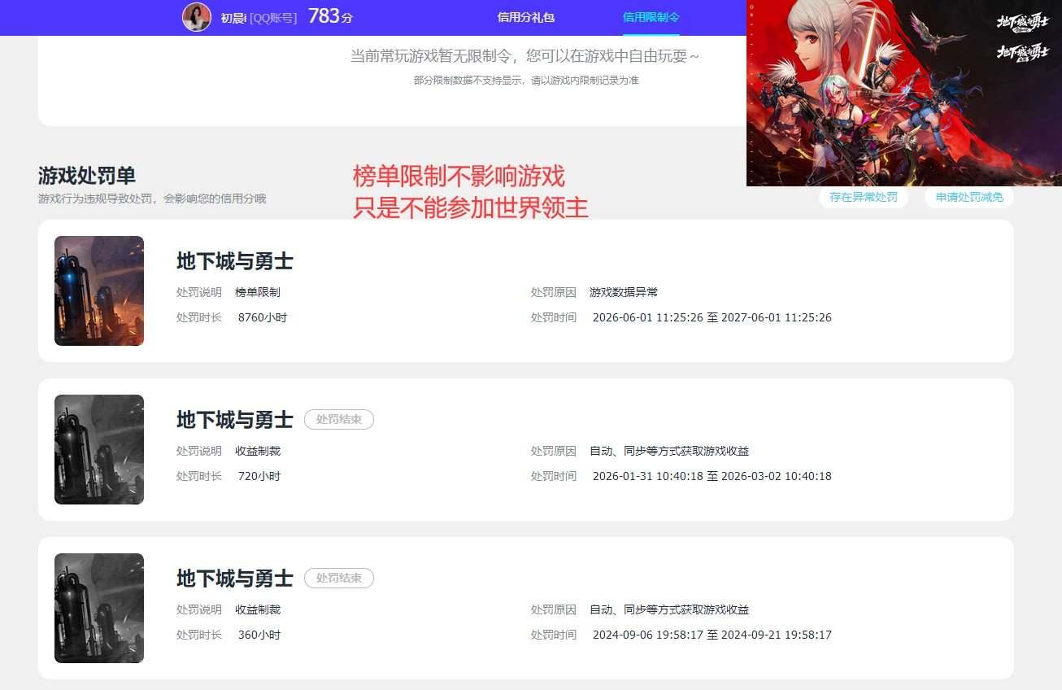
Task: Click the 当前常玩游戏暂无限制令 notice text
Action: click(524, 56)
